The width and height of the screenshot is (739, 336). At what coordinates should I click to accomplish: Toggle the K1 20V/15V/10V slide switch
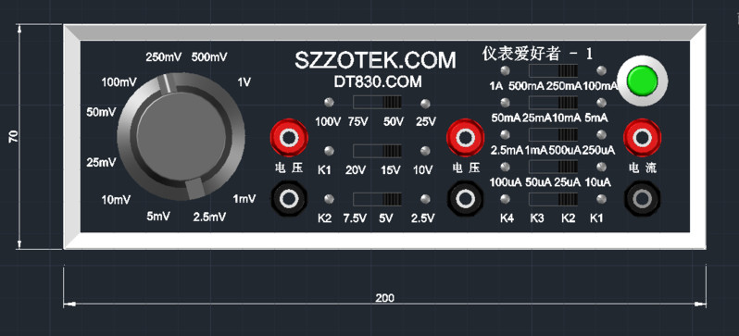(x=378, y=151)
